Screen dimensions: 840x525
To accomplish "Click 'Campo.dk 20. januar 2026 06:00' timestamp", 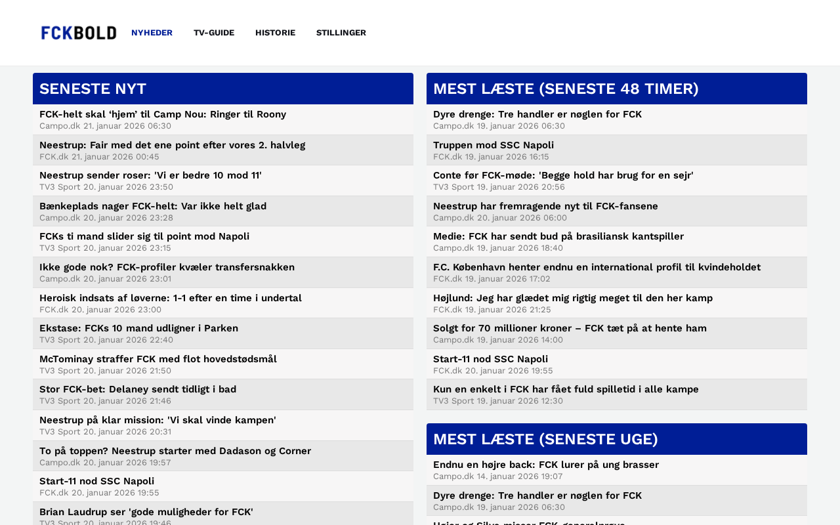I will (x=500, y=218).
